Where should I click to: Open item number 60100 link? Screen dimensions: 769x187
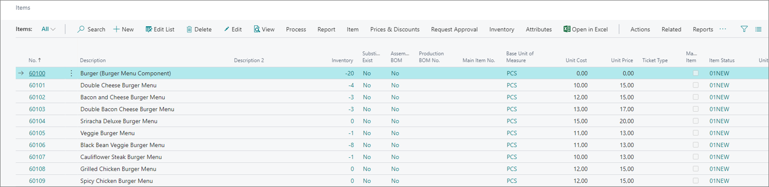[x=37, y=73]
